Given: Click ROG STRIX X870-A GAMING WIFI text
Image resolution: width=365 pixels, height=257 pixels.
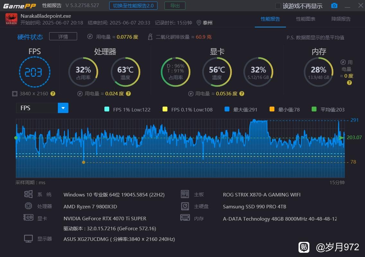Looking at the screenshot, I should pyautogui.click(x=262, y=195).
